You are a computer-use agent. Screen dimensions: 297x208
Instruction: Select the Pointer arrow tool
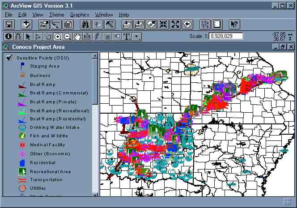click(28, 37)
